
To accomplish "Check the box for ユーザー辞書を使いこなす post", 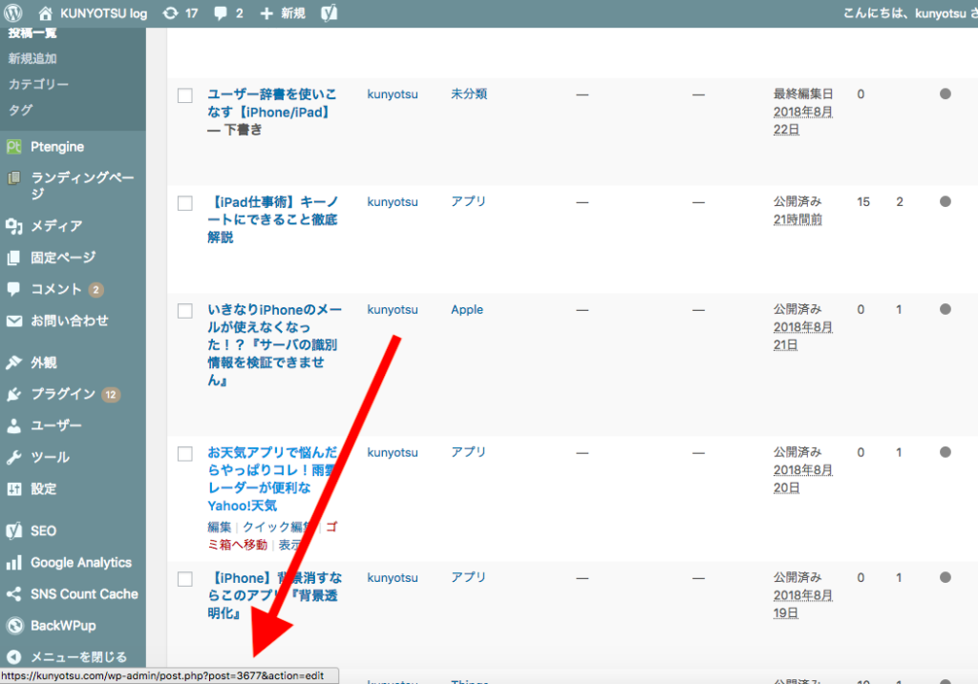I will point(185,95).
